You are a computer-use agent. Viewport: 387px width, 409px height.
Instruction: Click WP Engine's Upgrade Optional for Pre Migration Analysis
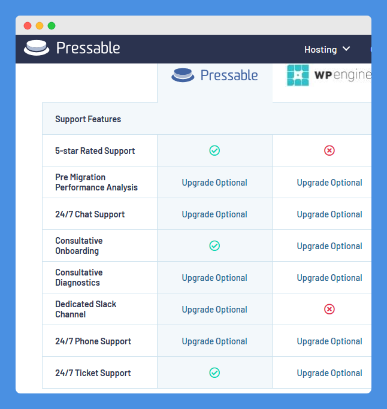329,183
